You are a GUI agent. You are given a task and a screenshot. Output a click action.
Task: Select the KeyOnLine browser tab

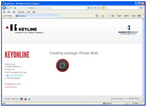click(36, 16)
